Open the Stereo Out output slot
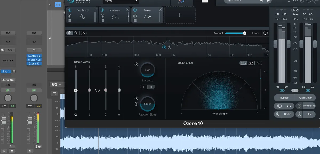The width and height of the screenshot is (320, 154). (x=8, y=80)
